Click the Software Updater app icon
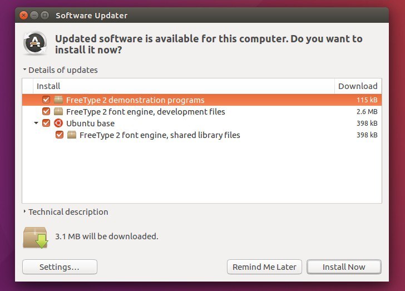405x291 pixels. (34, 43)
